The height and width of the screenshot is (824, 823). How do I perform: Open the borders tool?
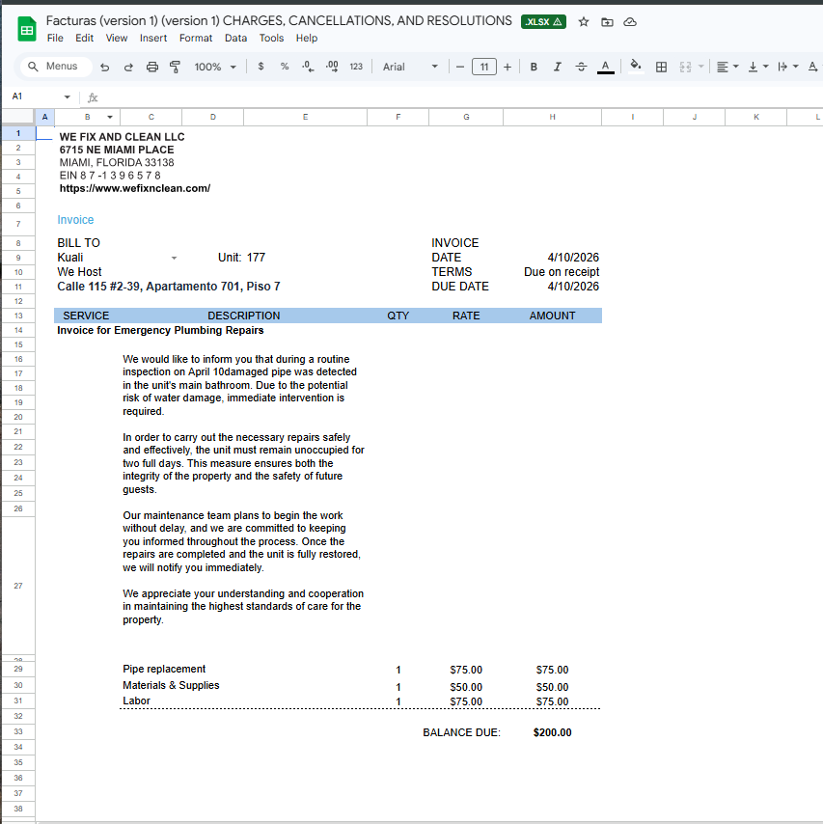coord(661,67)
